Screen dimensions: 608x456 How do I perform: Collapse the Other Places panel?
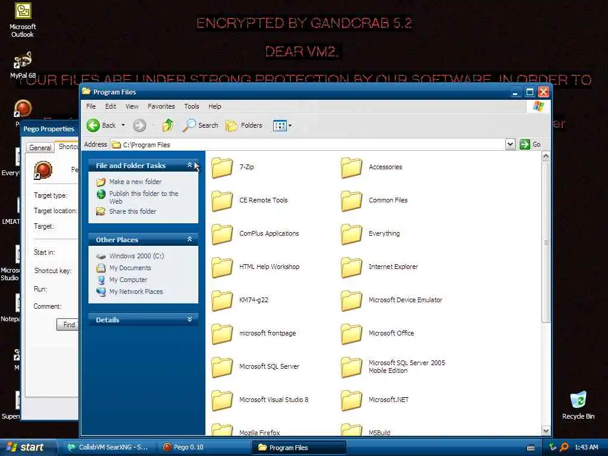189,239
